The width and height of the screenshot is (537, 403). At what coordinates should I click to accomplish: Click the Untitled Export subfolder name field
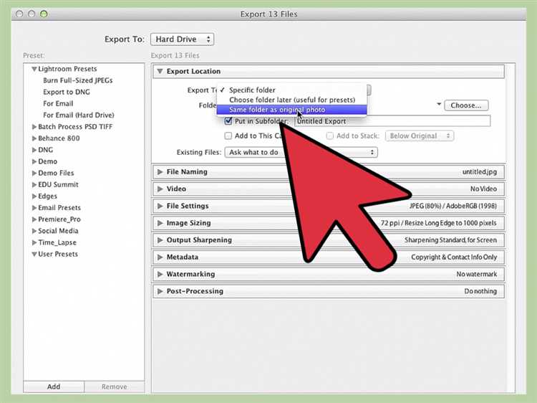coord(392,121)
